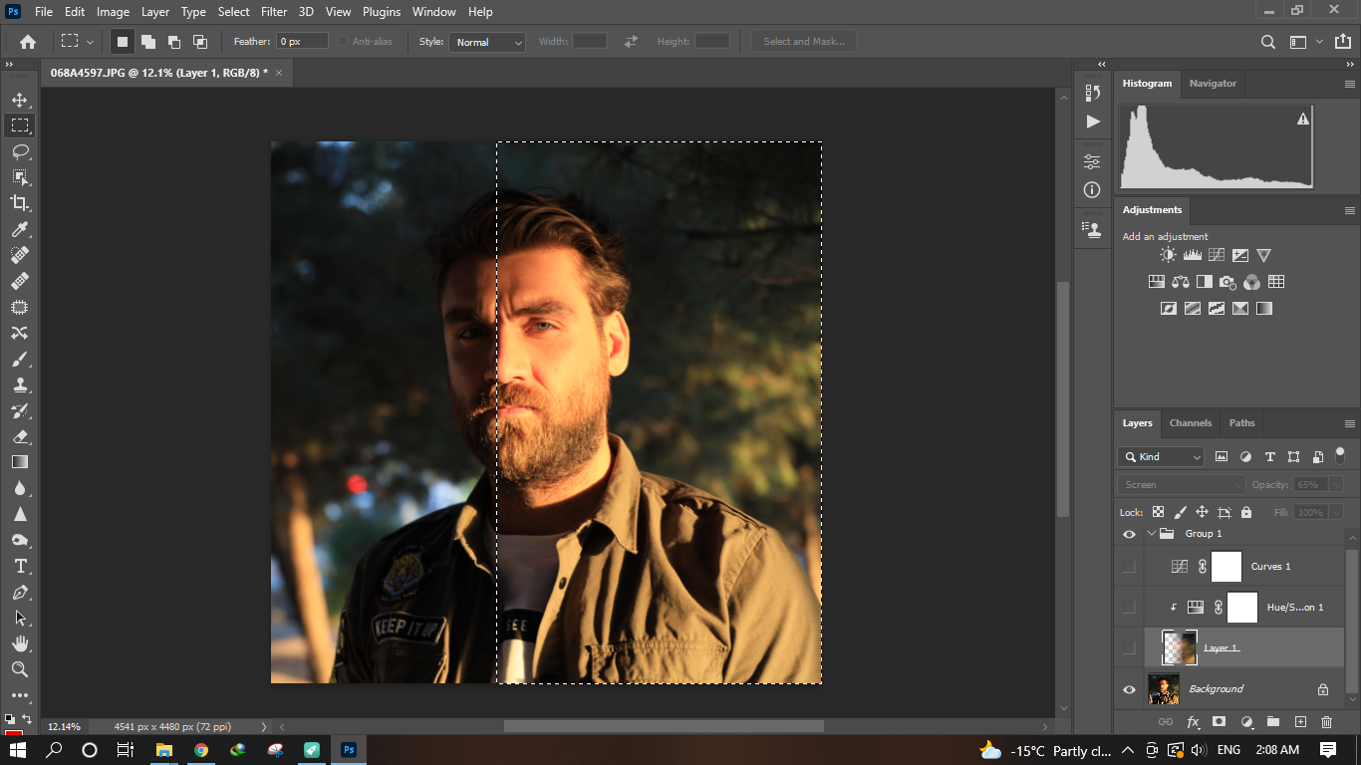Open the Style dropdown showing Normal
Image resolution: width=1361 pixels, height=765 pixels.
pos(487,42)
